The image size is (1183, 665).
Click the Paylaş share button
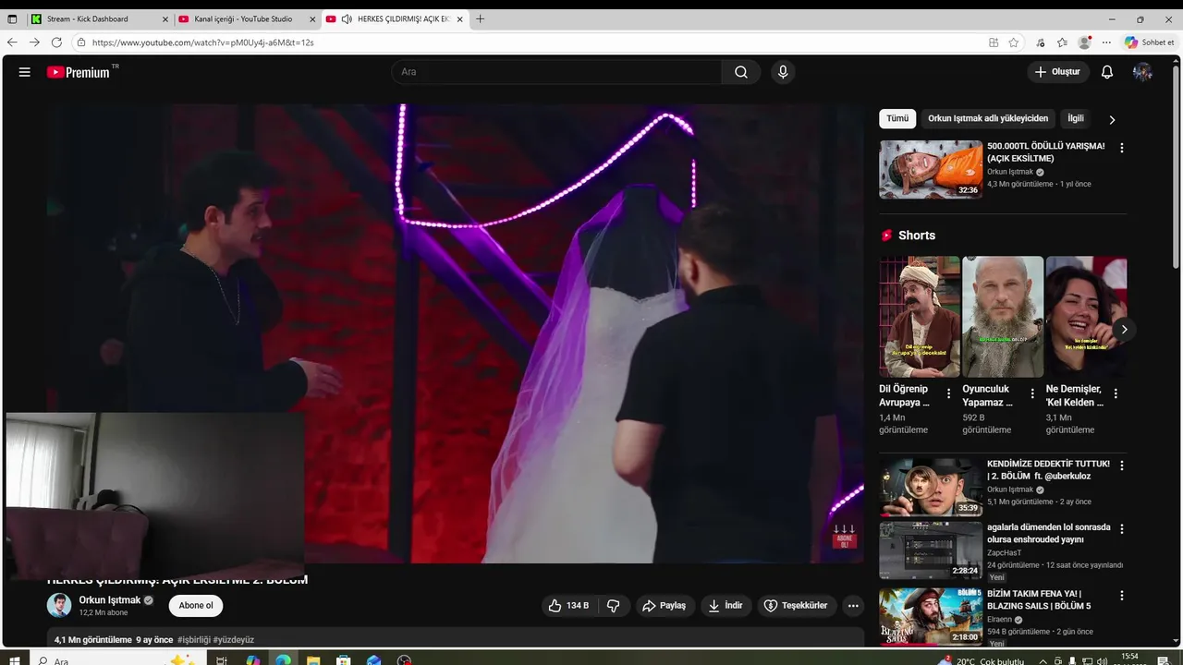click(665, 606)
